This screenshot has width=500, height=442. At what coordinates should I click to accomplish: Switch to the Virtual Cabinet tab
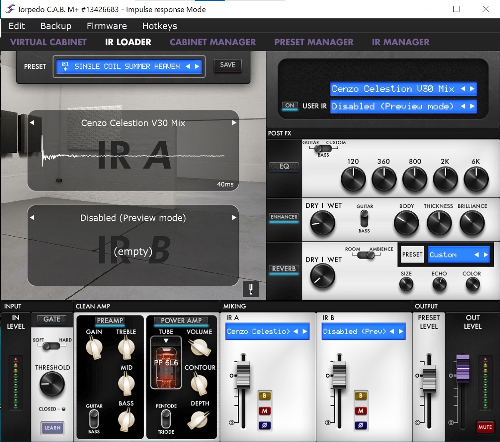(x=48, y=42)
